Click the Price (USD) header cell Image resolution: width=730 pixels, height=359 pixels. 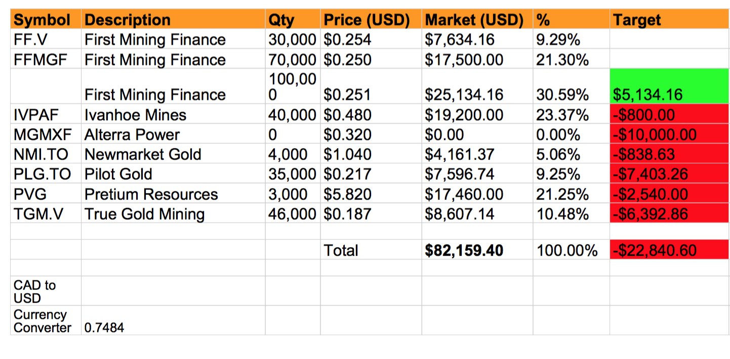367,20
